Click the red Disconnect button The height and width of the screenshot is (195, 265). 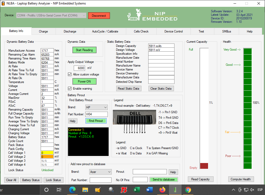[x=99, y=15]
